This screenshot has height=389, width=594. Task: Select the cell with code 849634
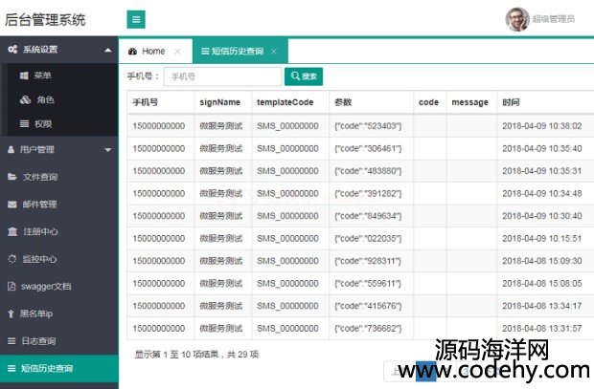[371, 216]
